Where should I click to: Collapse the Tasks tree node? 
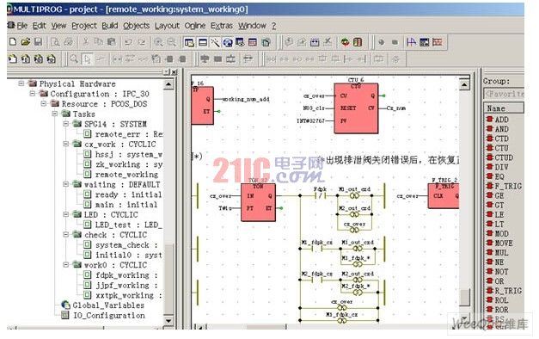(x=55, y=114)
